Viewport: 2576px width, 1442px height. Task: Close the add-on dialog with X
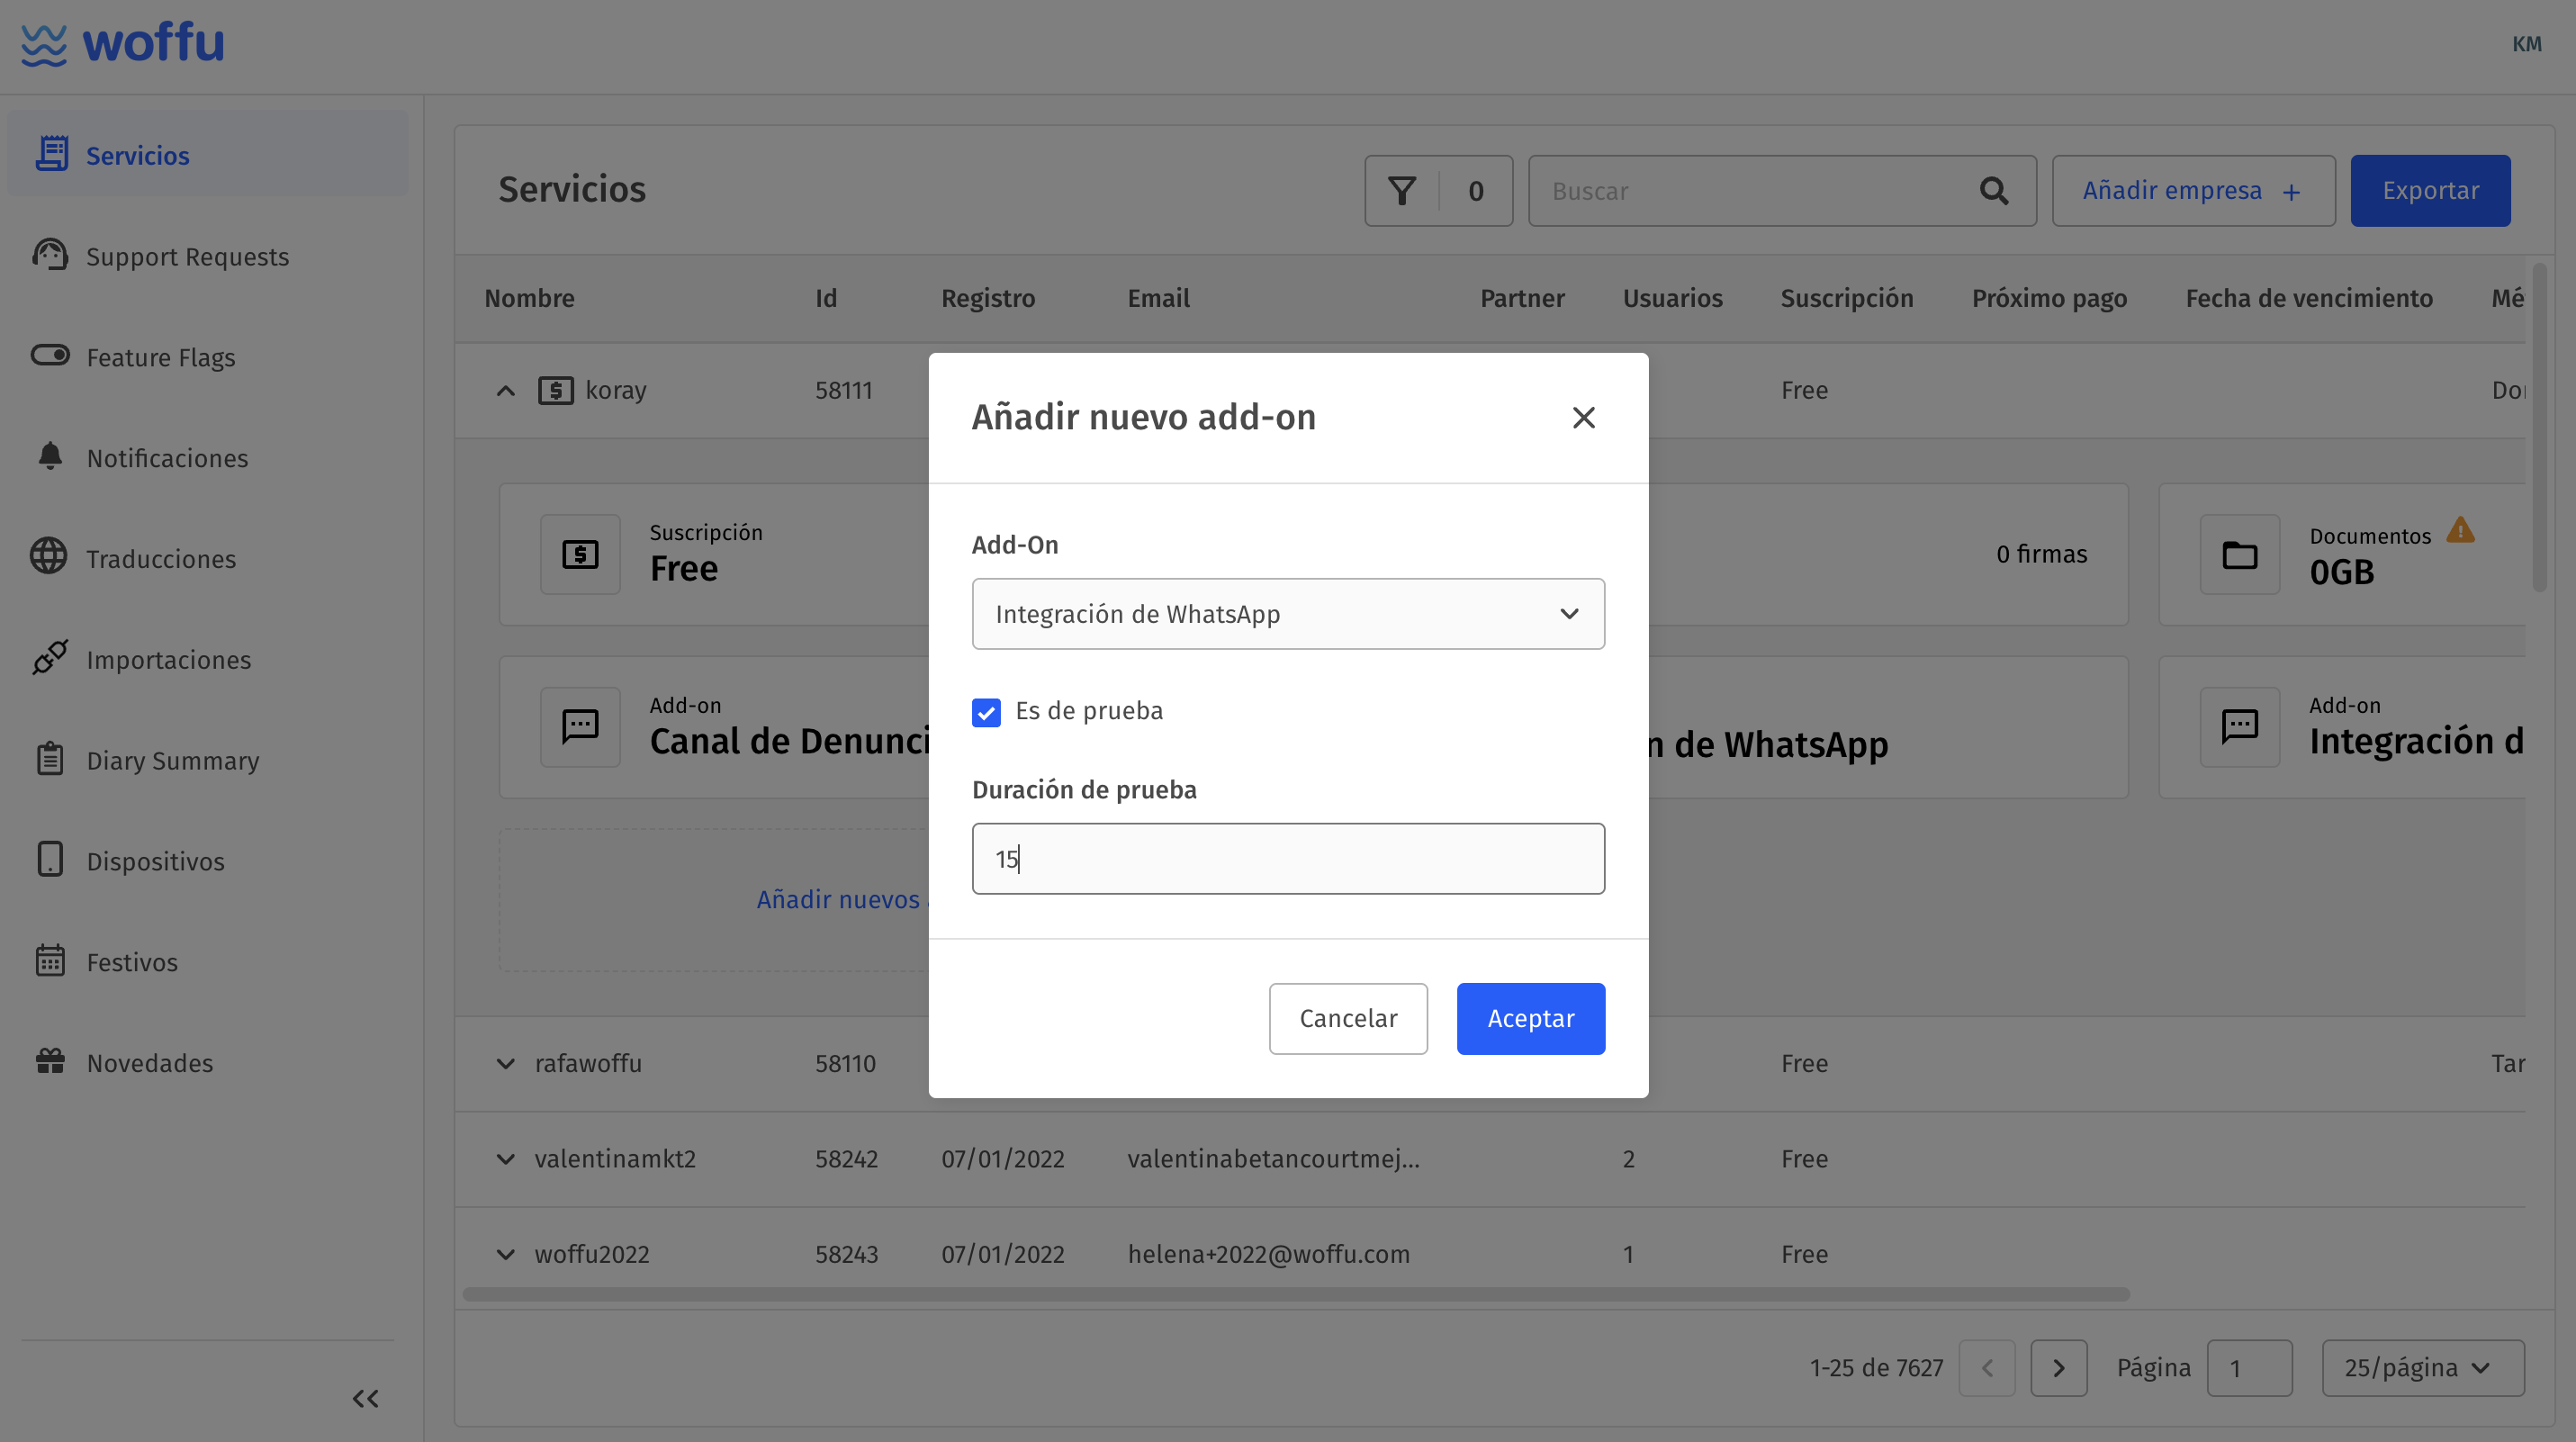pos(1583,417)
